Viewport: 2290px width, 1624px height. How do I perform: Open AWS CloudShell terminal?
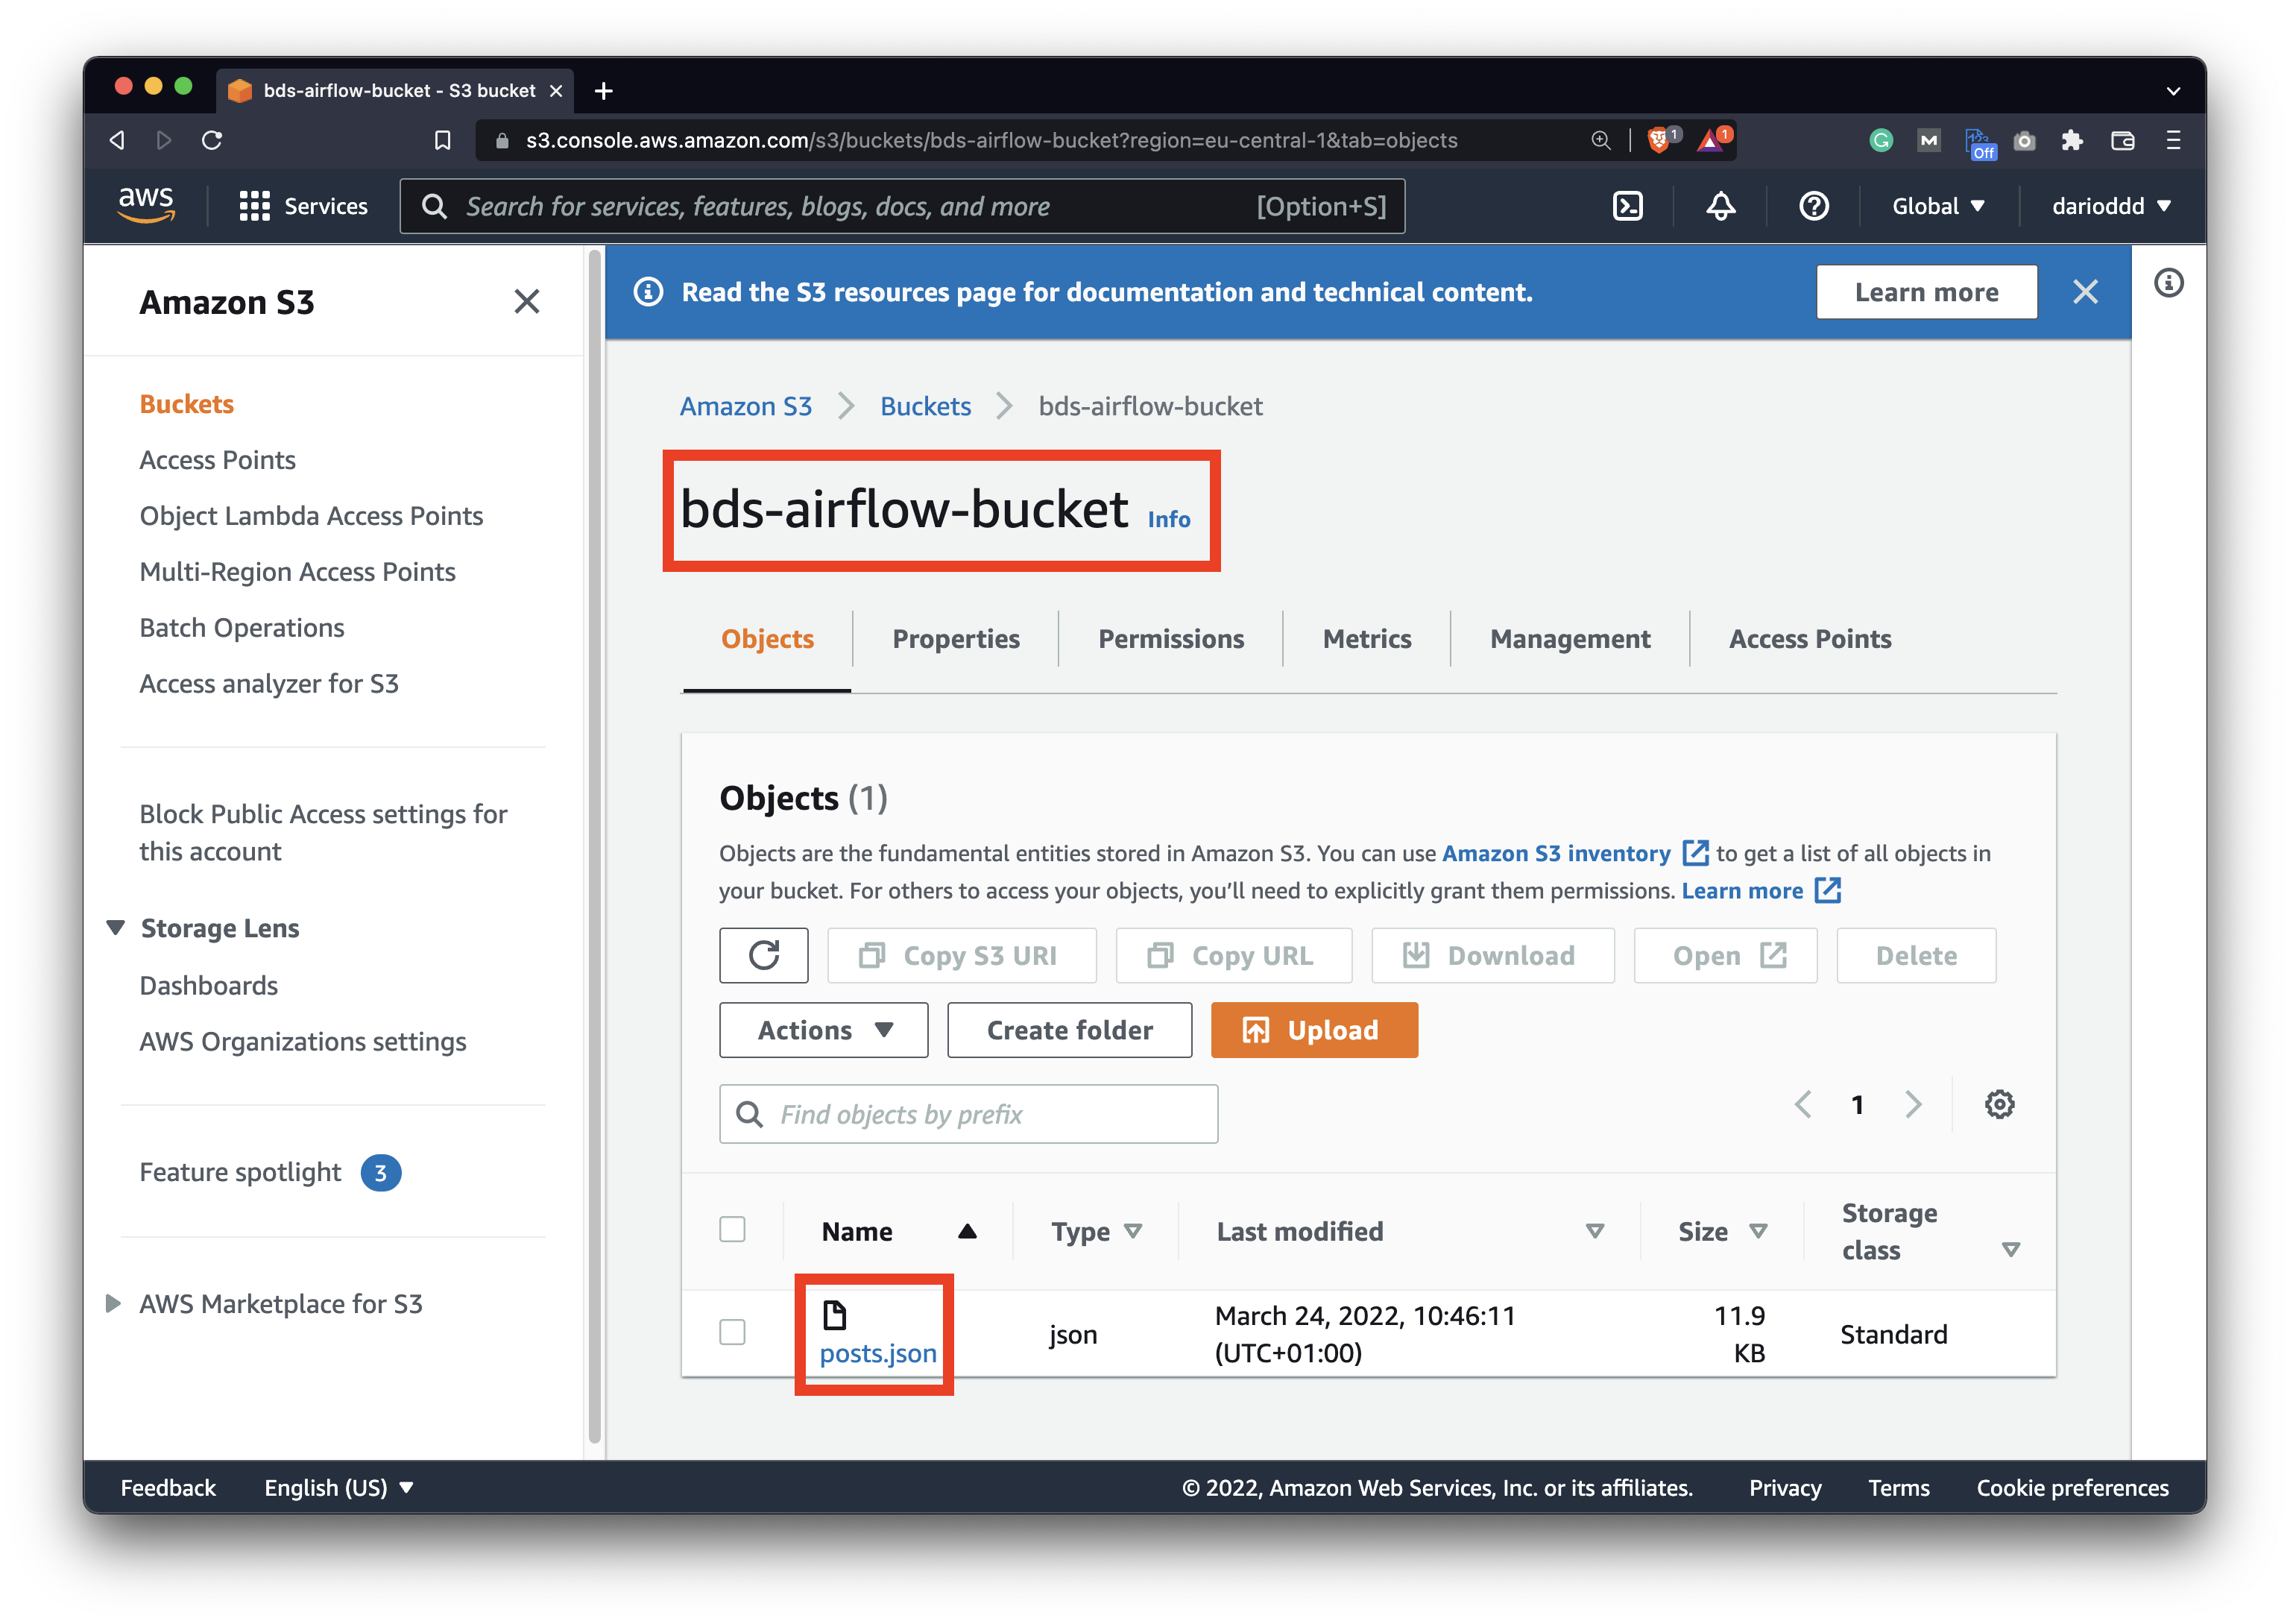point(1628,206)
